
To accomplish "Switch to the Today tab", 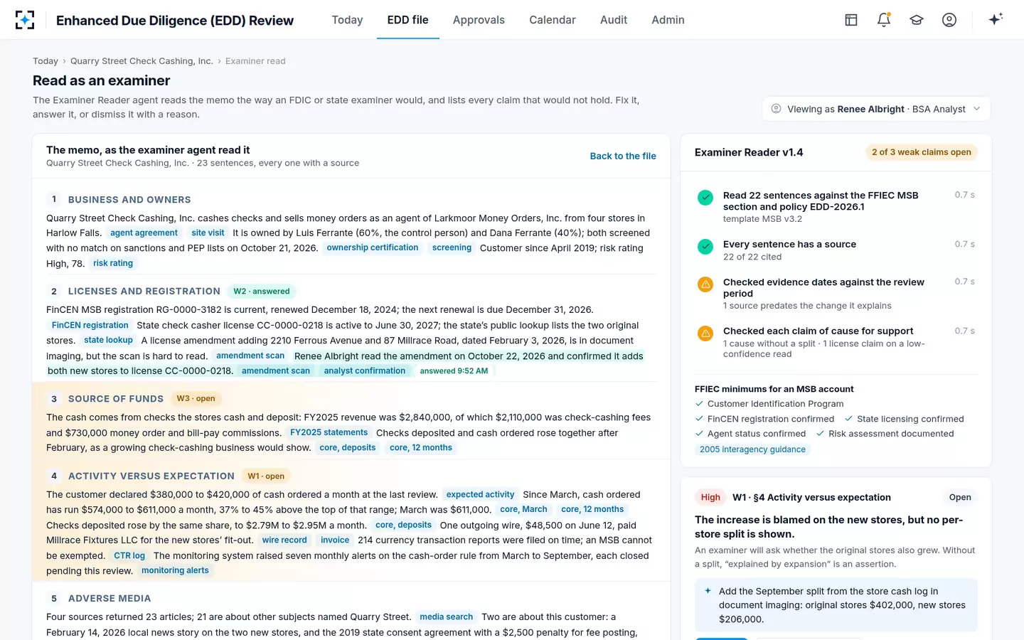I will 347,20.
